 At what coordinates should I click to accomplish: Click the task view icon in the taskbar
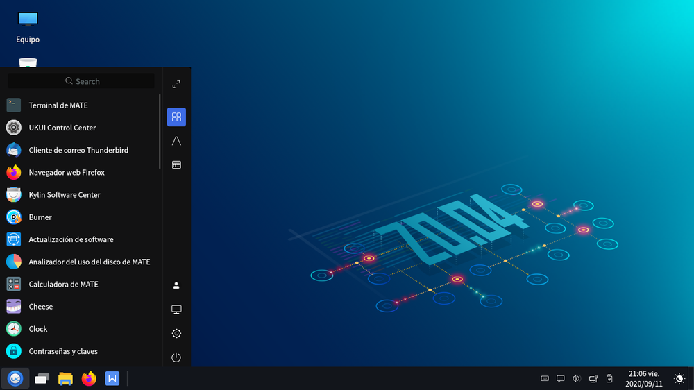[42, 378]
